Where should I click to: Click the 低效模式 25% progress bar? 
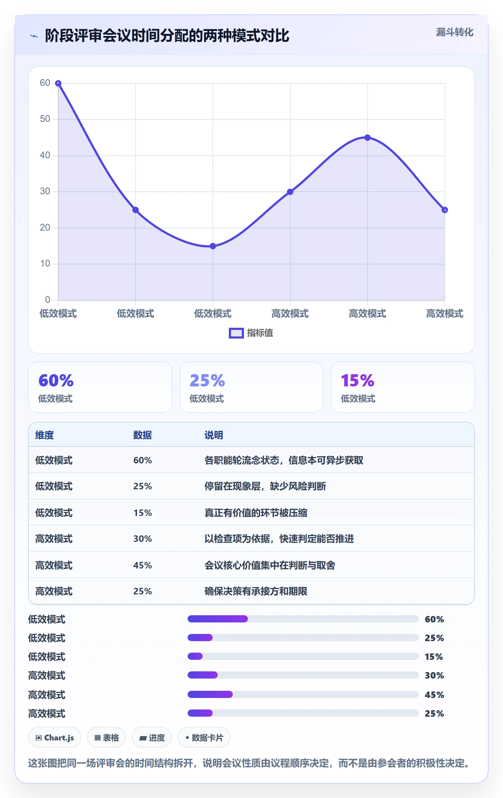[303, 638]
